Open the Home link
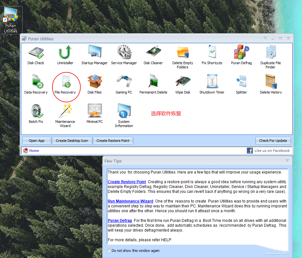 coord(34,151)
